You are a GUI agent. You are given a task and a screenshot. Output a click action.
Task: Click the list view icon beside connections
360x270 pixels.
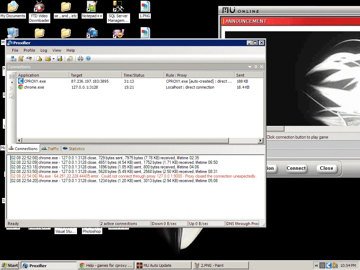pos(12,76)
